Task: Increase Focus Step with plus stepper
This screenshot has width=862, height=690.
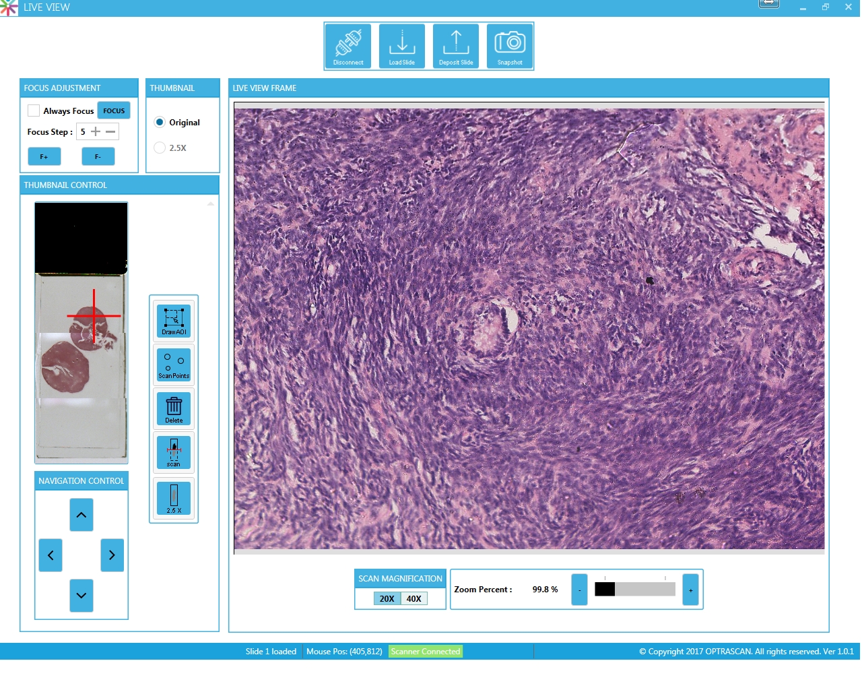Action: pos(96,132)
